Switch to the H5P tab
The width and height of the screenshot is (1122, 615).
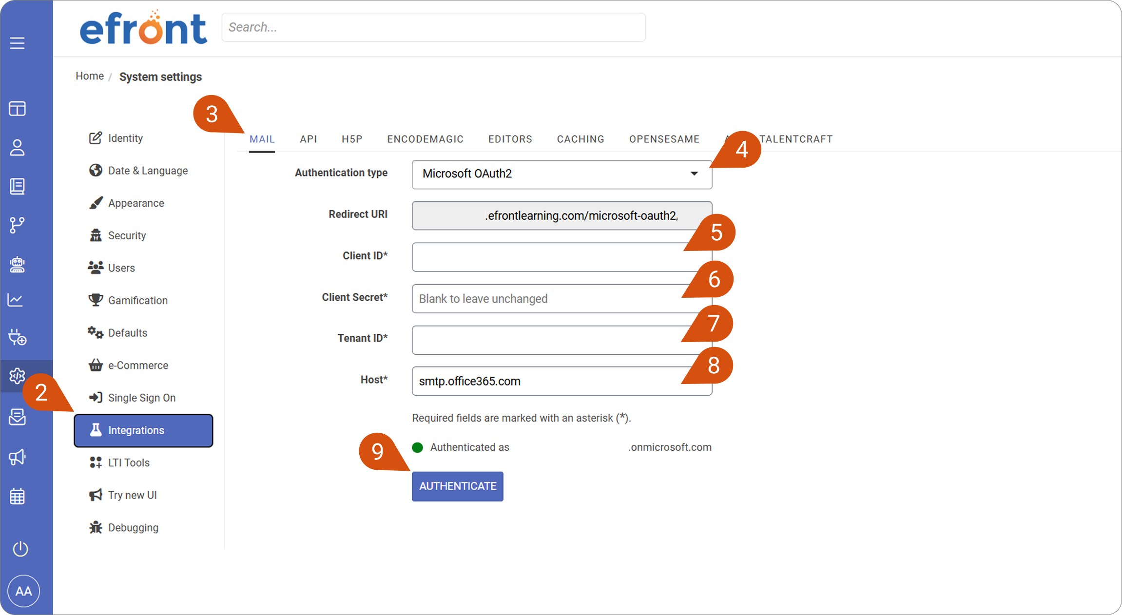point(352,139)
